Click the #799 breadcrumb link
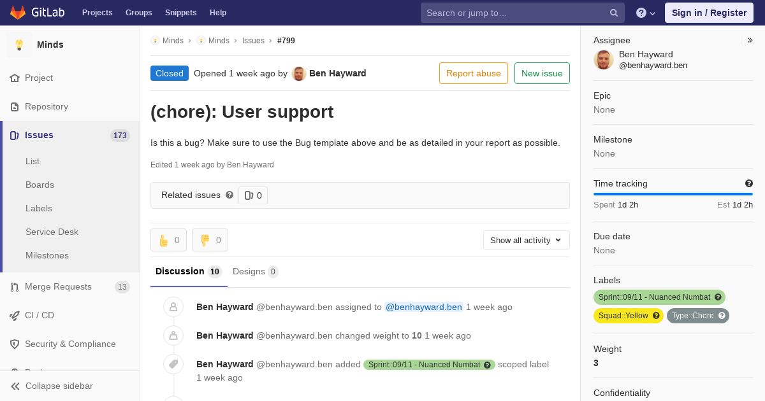 click(x=286, y=41)
